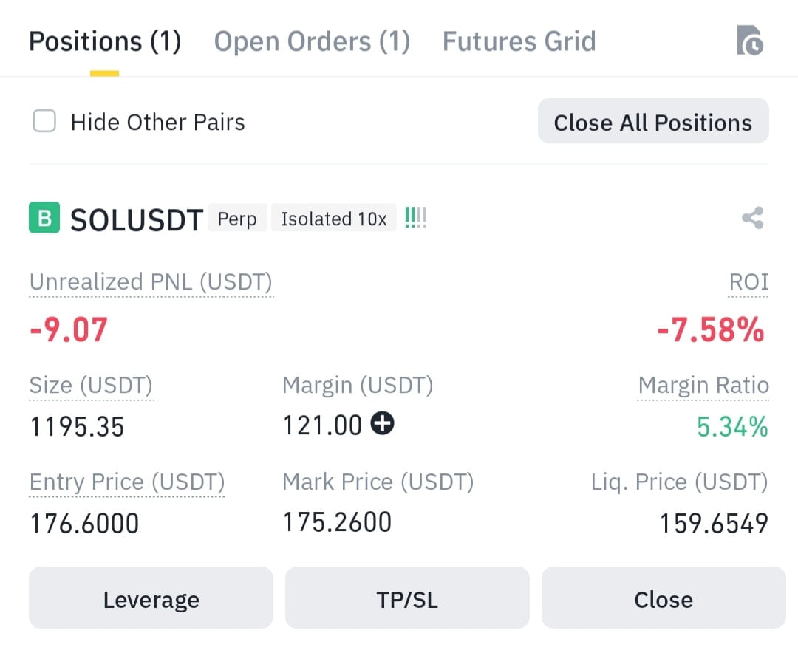Tap the green B buy badge
This screenshot has width=798, height=653.
tap(44, 217)
